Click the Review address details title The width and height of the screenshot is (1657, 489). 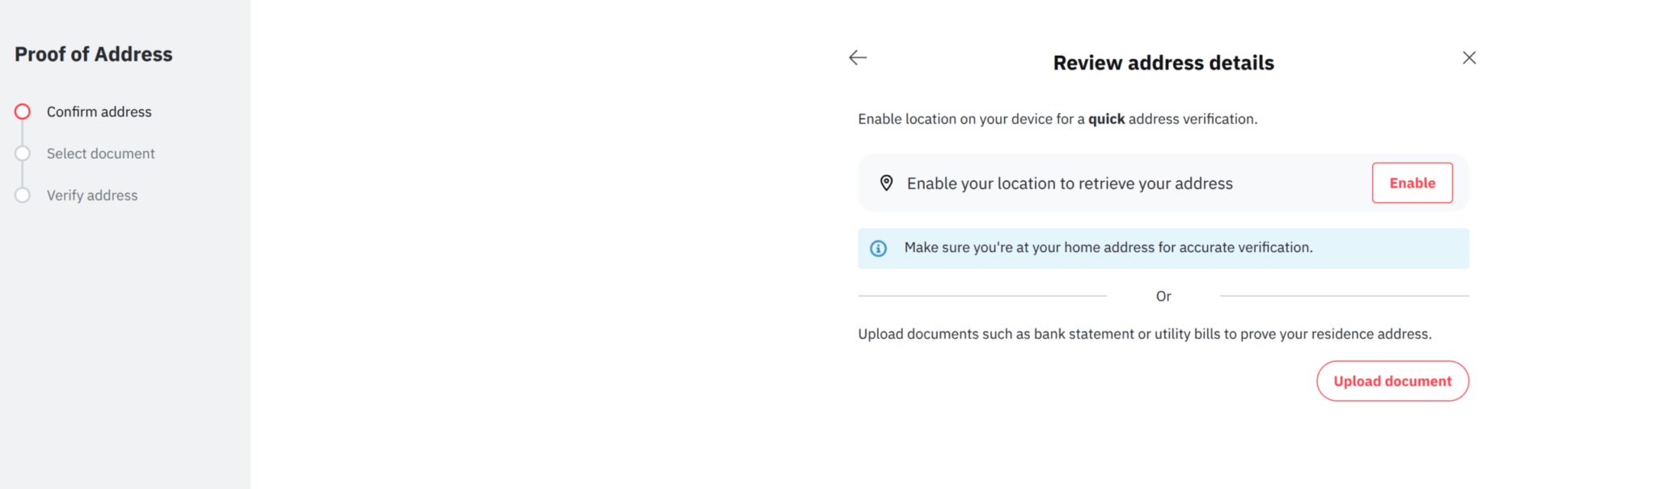(1163, 63)
